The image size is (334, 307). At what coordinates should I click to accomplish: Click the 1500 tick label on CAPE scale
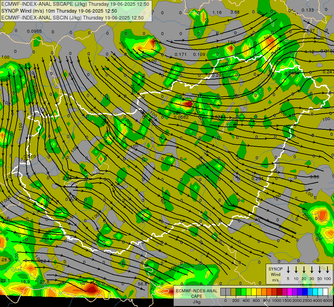[x=287, y=301]
